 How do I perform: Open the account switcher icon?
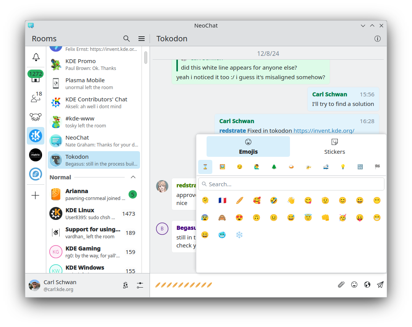125,285
